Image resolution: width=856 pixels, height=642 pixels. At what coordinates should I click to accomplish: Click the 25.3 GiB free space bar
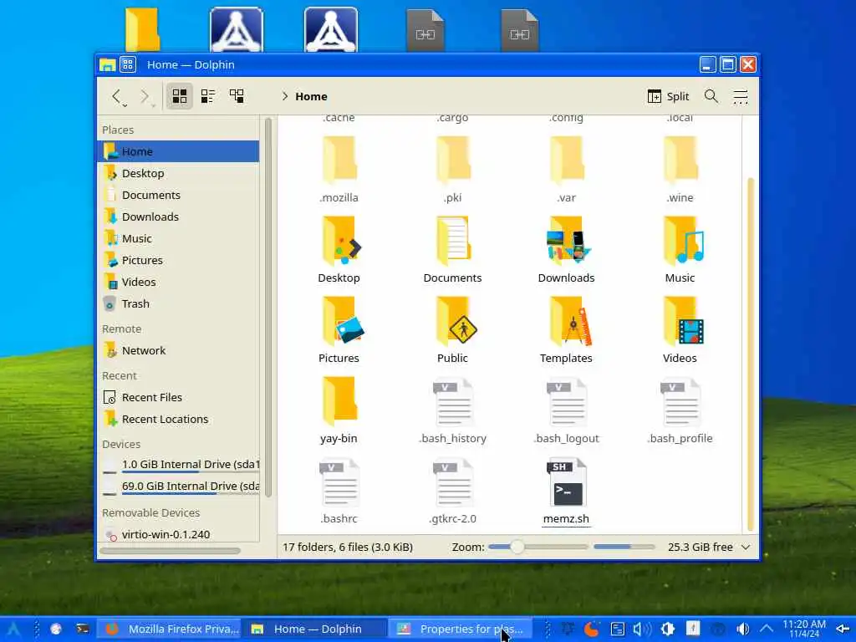(x=624, y=547)
